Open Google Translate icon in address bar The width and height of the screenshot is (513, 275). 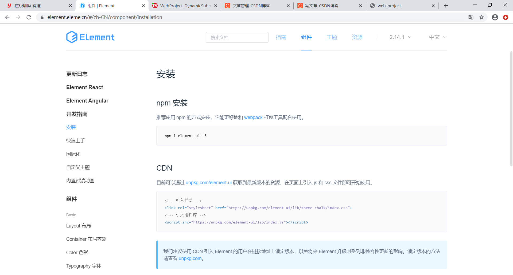pos(471,17)
